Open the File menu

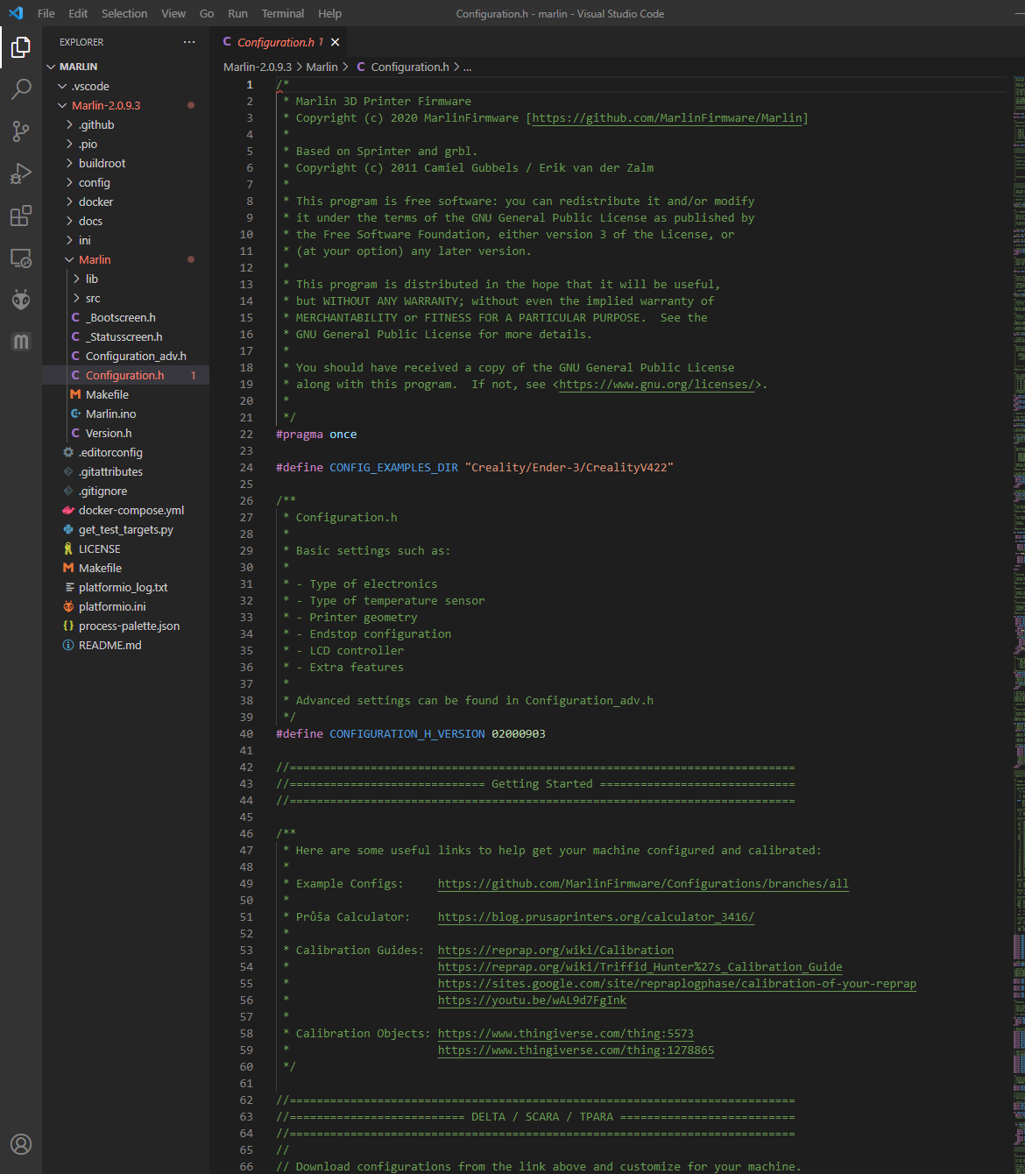click(x=46, y=13)
